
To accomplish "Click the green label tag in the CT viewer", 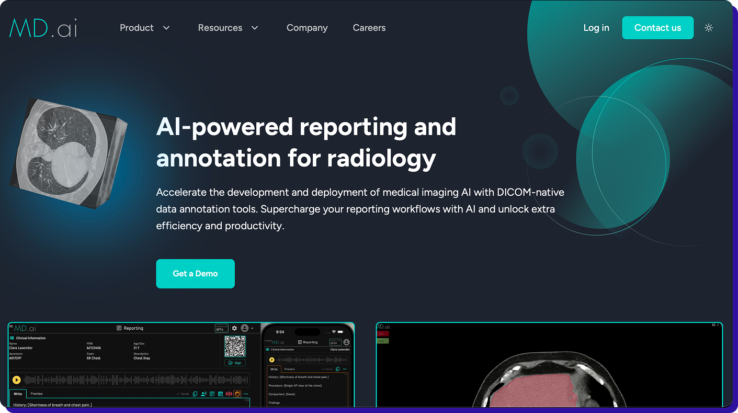I will [x=383, y=341].
